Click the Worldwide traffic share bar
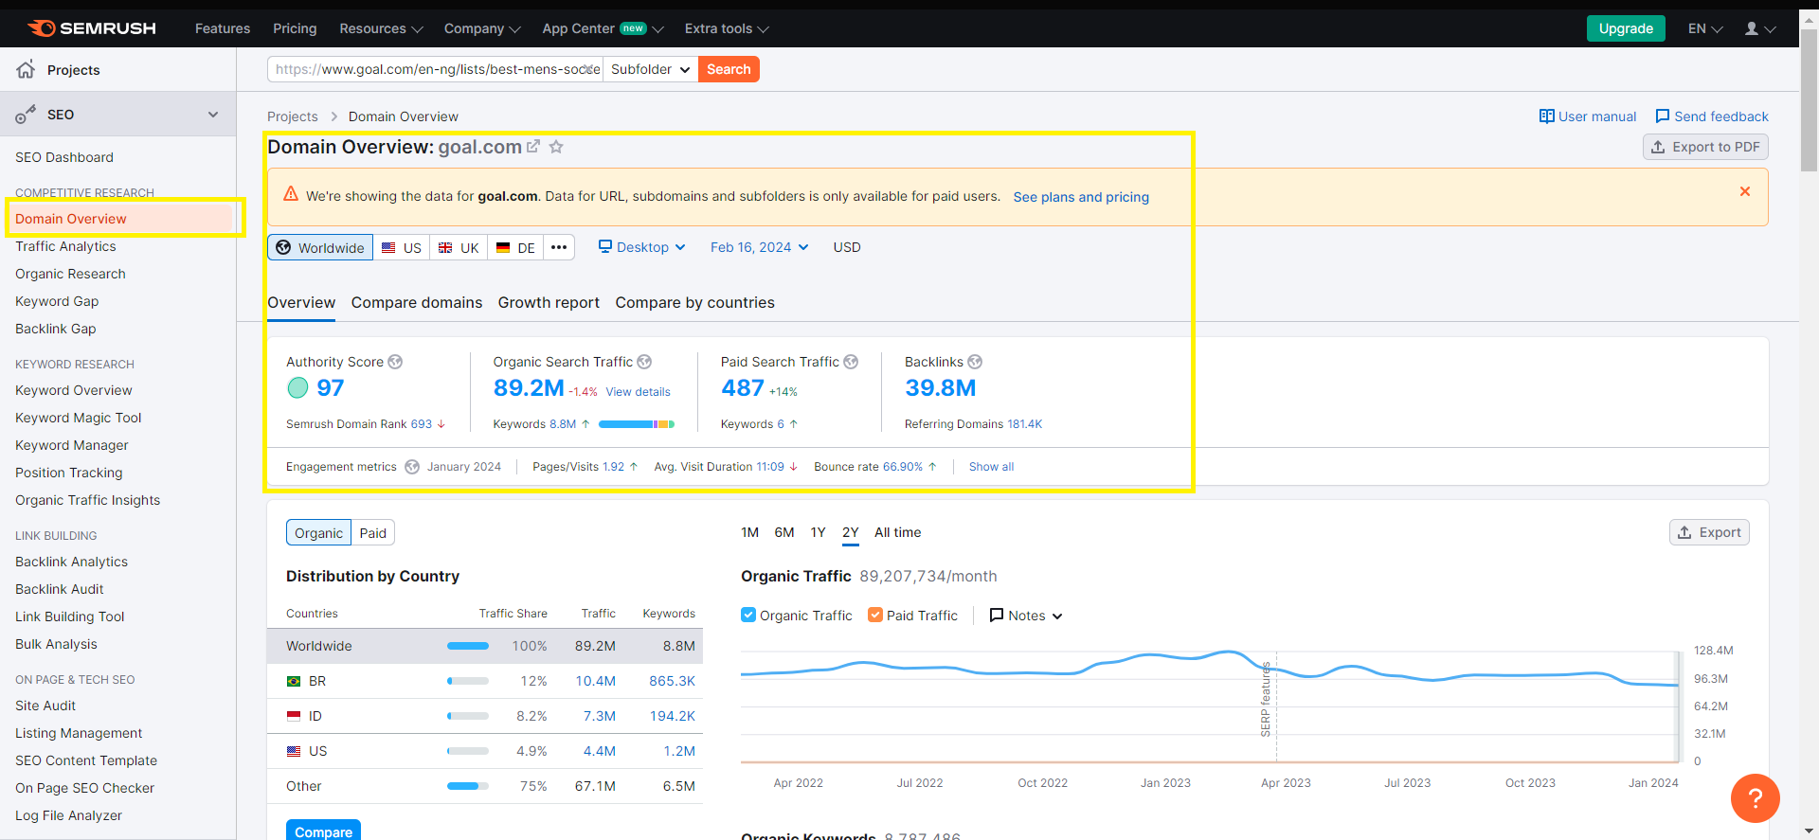Image resolution: width=1819 pixels, height=840 pixels. (468, 646)
